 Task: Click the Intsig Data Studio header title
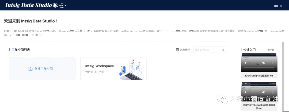(28, 5)
